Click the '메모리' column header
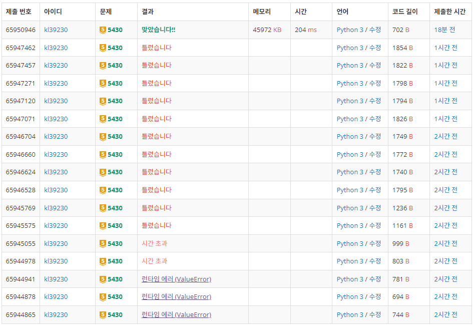The width and height of the screenshot is (476, 326). tap(262, 12)
